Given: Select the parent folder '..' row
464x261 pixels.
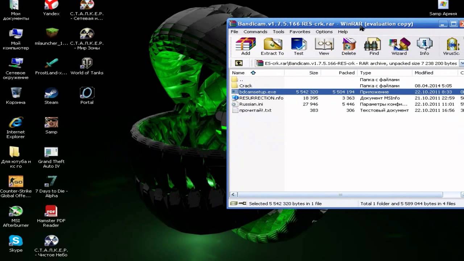Looking at the screenshot, I should click(x=347, y=79).
